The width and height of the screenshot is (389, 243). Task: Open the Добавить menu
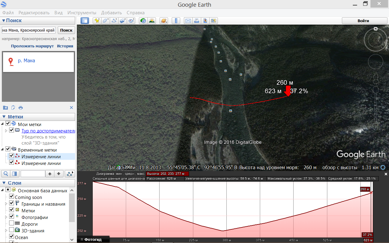112,13
